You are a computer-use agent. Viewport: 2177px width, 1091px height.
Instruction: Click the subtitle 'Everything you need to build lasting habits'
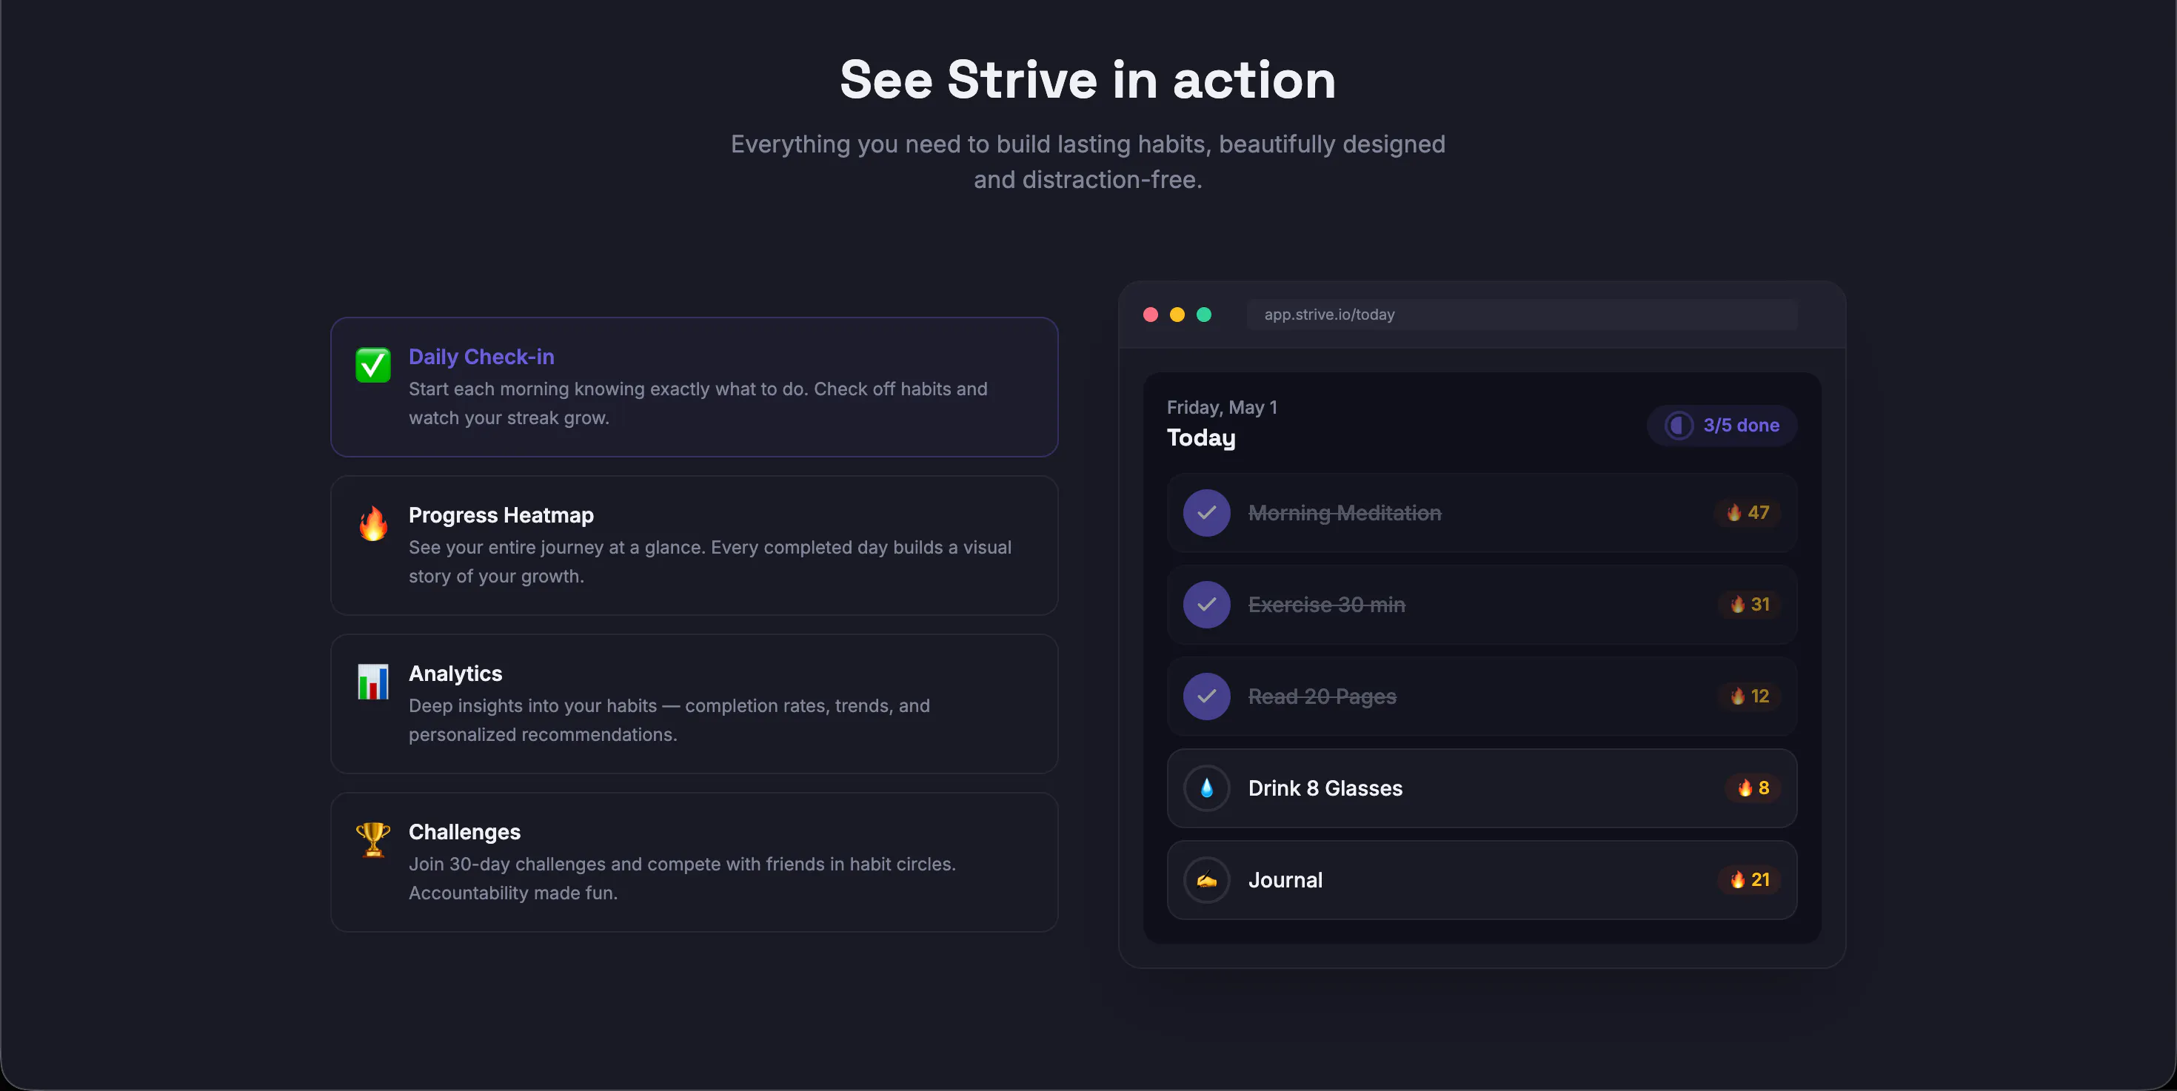click(x=1088, y=161)
